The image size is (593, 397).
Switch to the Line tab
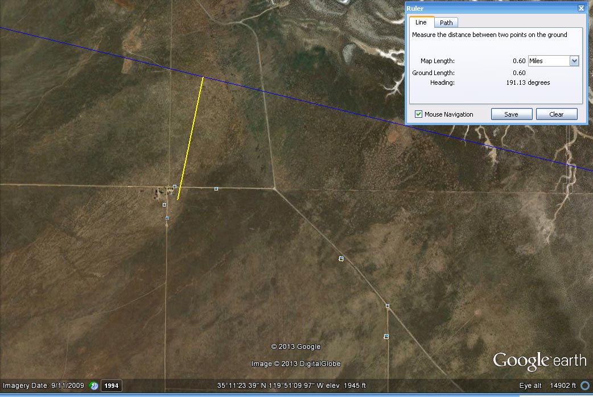[x=421, y=22]
